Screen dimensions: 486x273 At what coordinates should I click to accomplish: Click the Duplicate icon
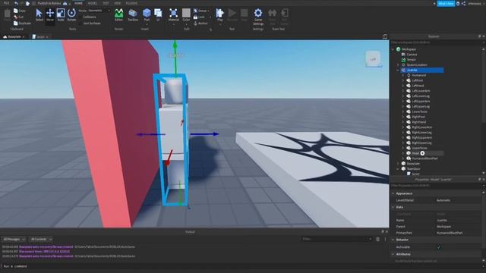pos(16,23)
